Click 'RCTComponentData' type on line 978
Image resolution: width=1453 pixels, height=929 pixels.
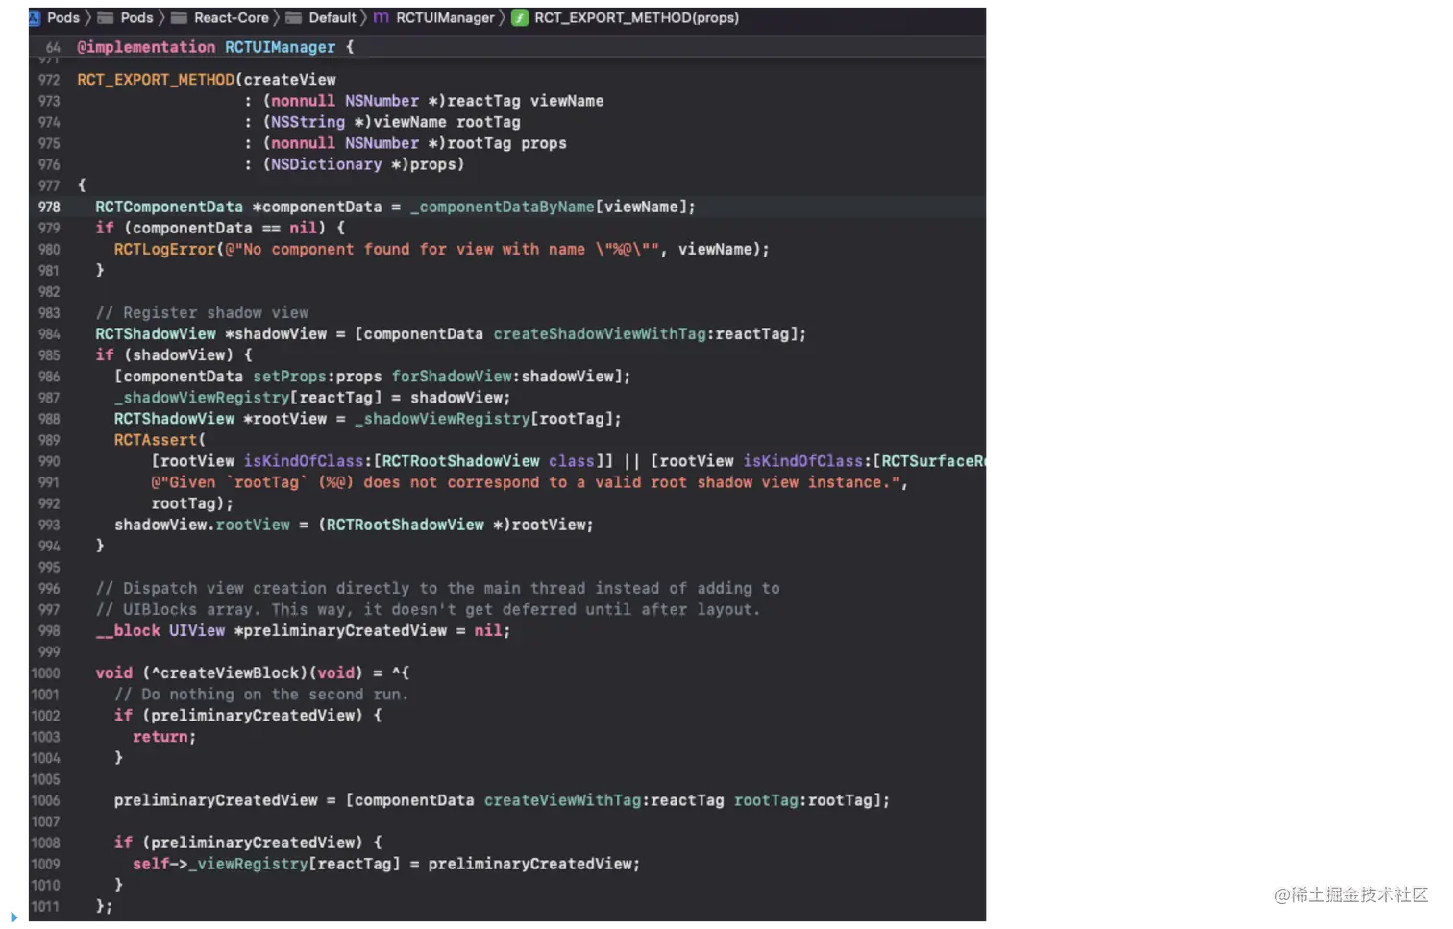pyautogui.click(x=169, y=207)
